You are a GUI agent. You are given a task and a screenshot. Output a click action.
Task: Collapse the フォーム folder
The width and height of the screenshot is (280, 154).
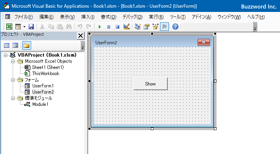[x=13, y=80]
